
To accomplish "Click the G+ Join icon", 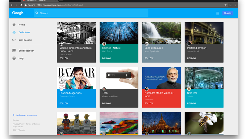I will [x=14, y=40].
